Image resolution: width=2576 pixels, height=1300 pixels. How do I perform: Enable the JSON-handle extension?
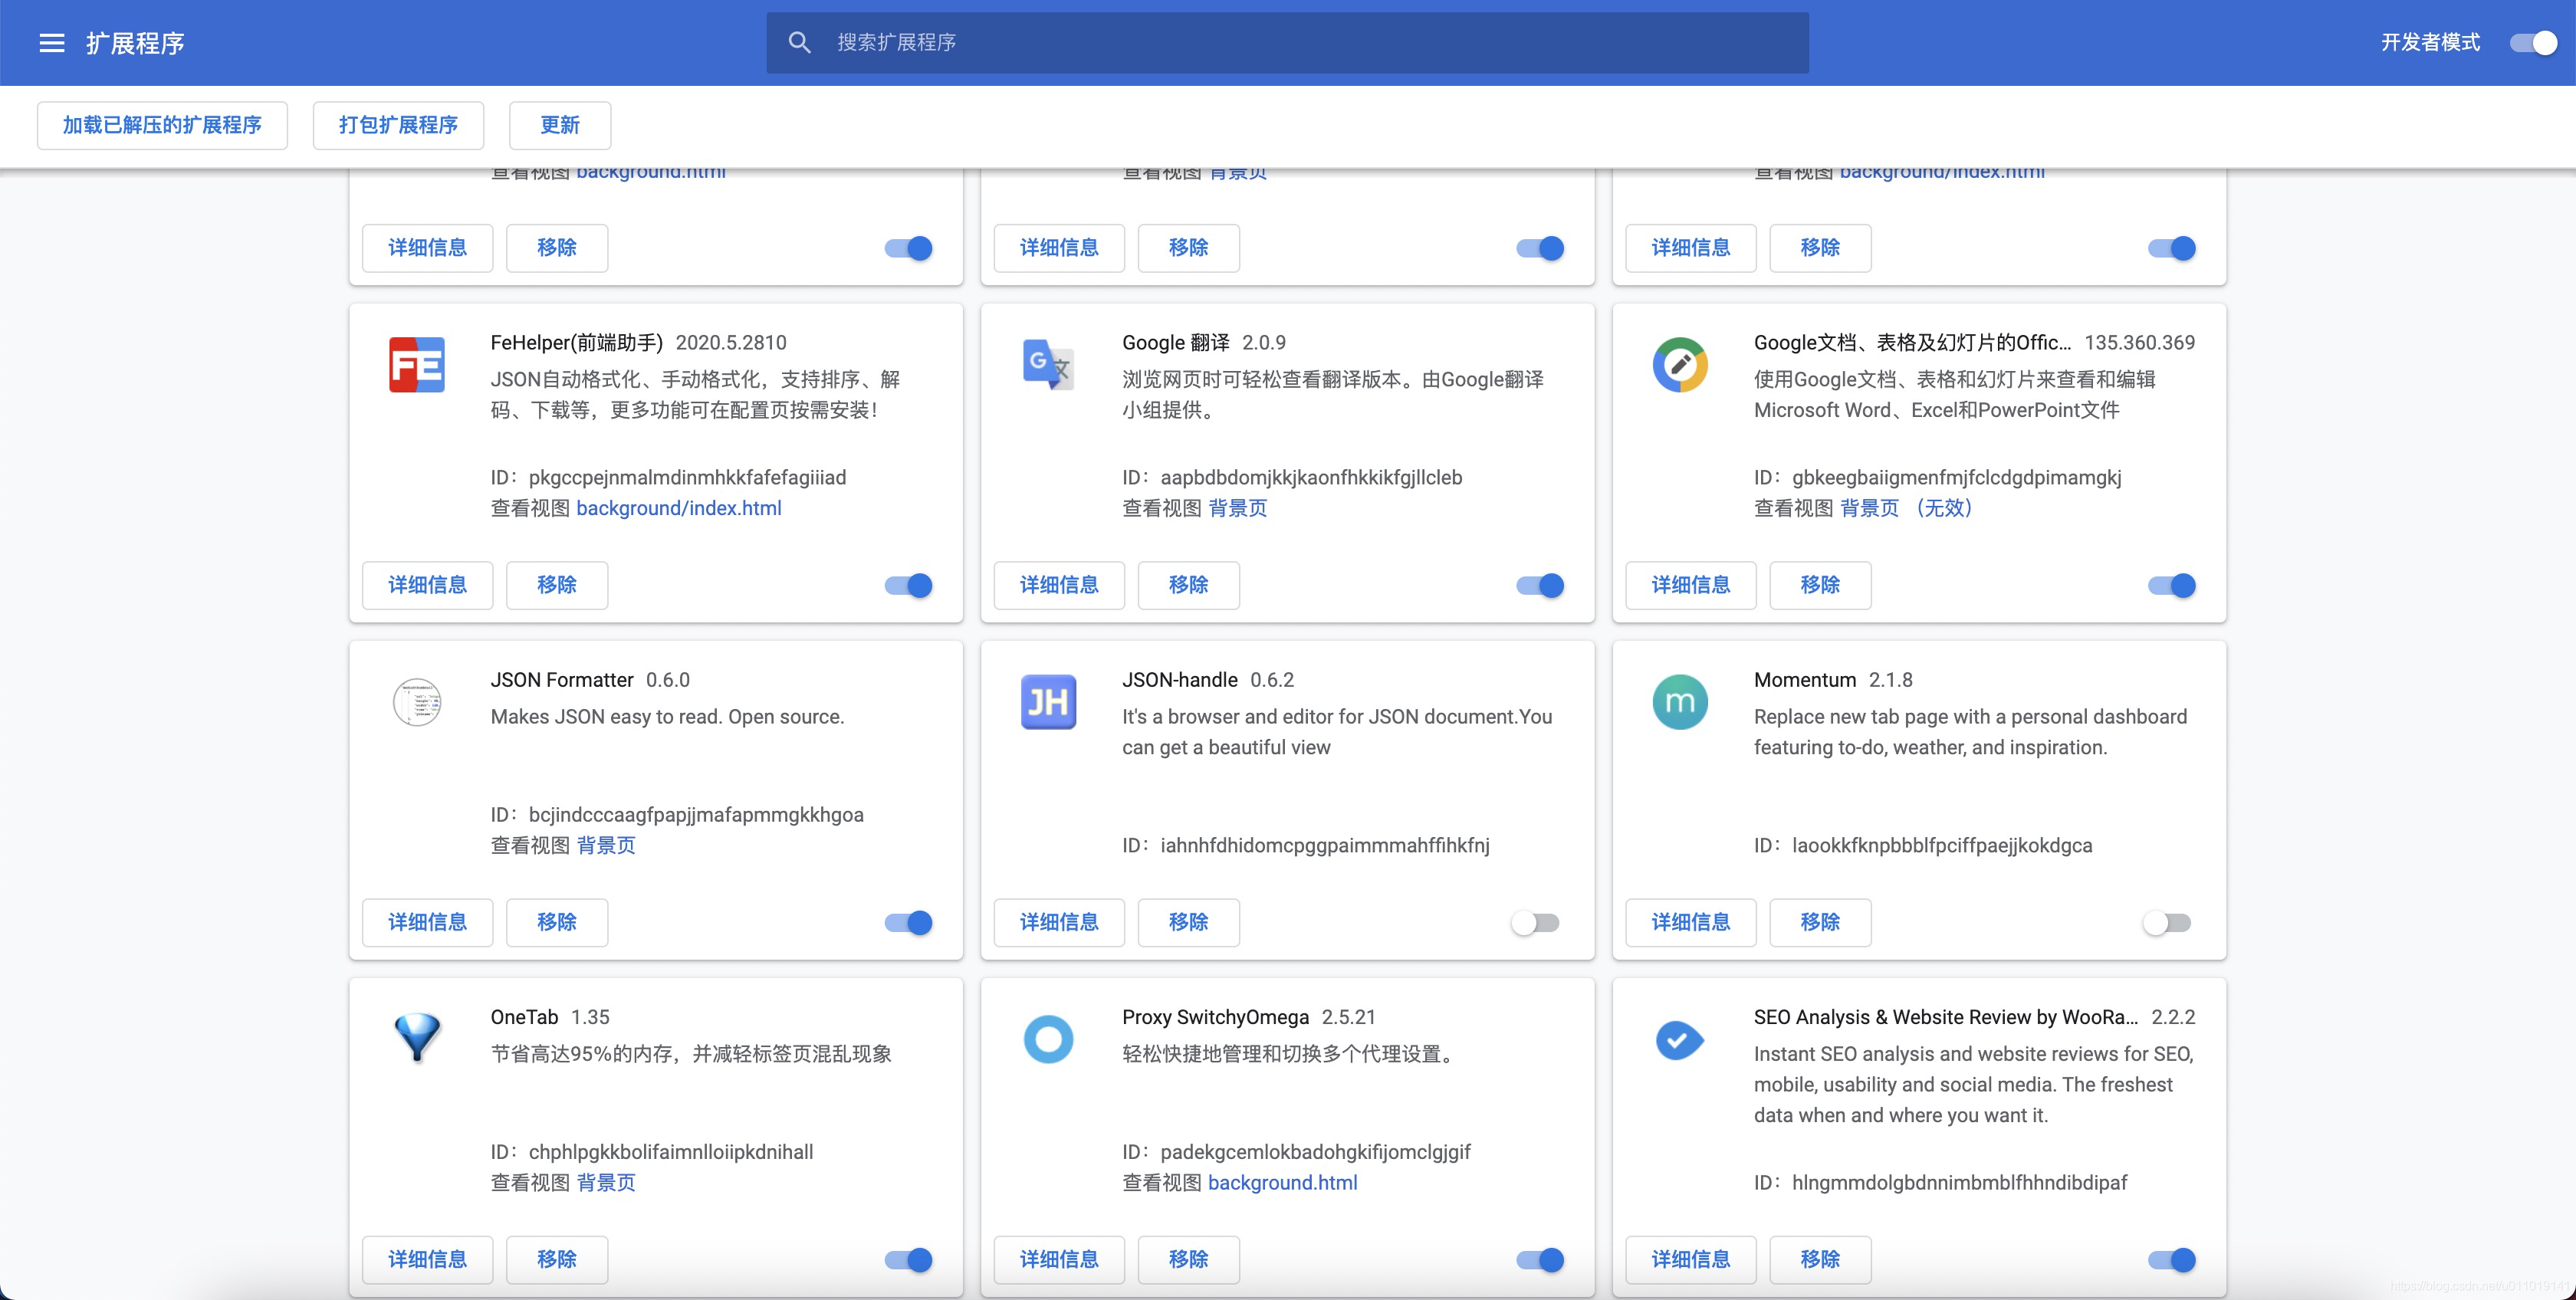click(1536, 923)
